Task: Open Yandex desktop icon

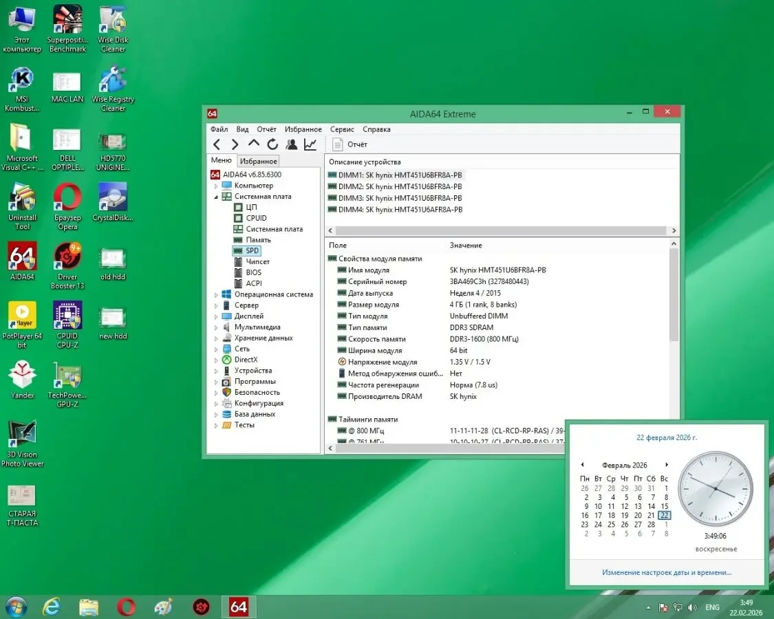Action: (22, 380)
